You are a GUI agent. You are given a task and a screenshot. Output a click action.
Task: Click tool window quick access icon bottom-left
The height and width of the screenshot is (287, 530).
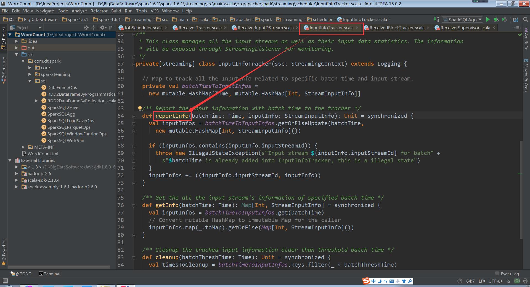click(x=5, y=281)
